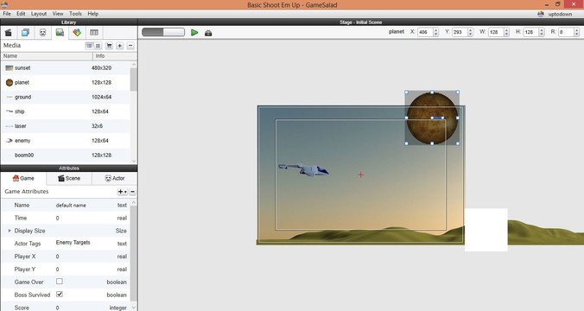Remove game attribute with minus button
Screen dimensions: 584x311
pos(132,192)
